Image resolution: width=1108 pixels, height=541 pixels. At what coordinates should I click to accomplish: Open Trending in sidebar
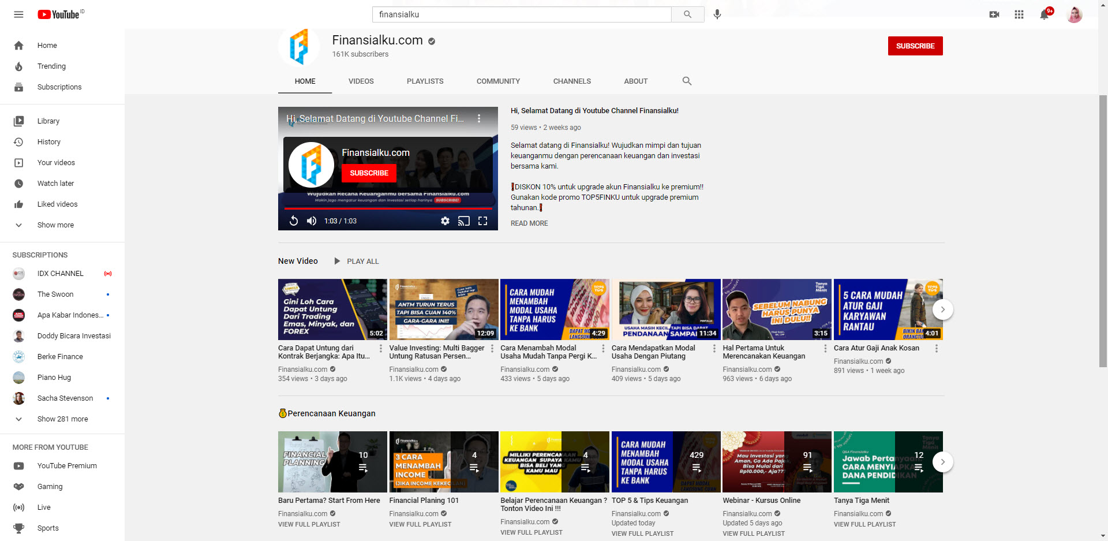tap(62, 66)
